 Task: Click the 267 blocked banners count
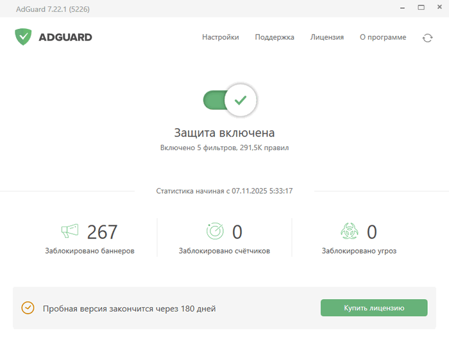(x=102, y=232)
